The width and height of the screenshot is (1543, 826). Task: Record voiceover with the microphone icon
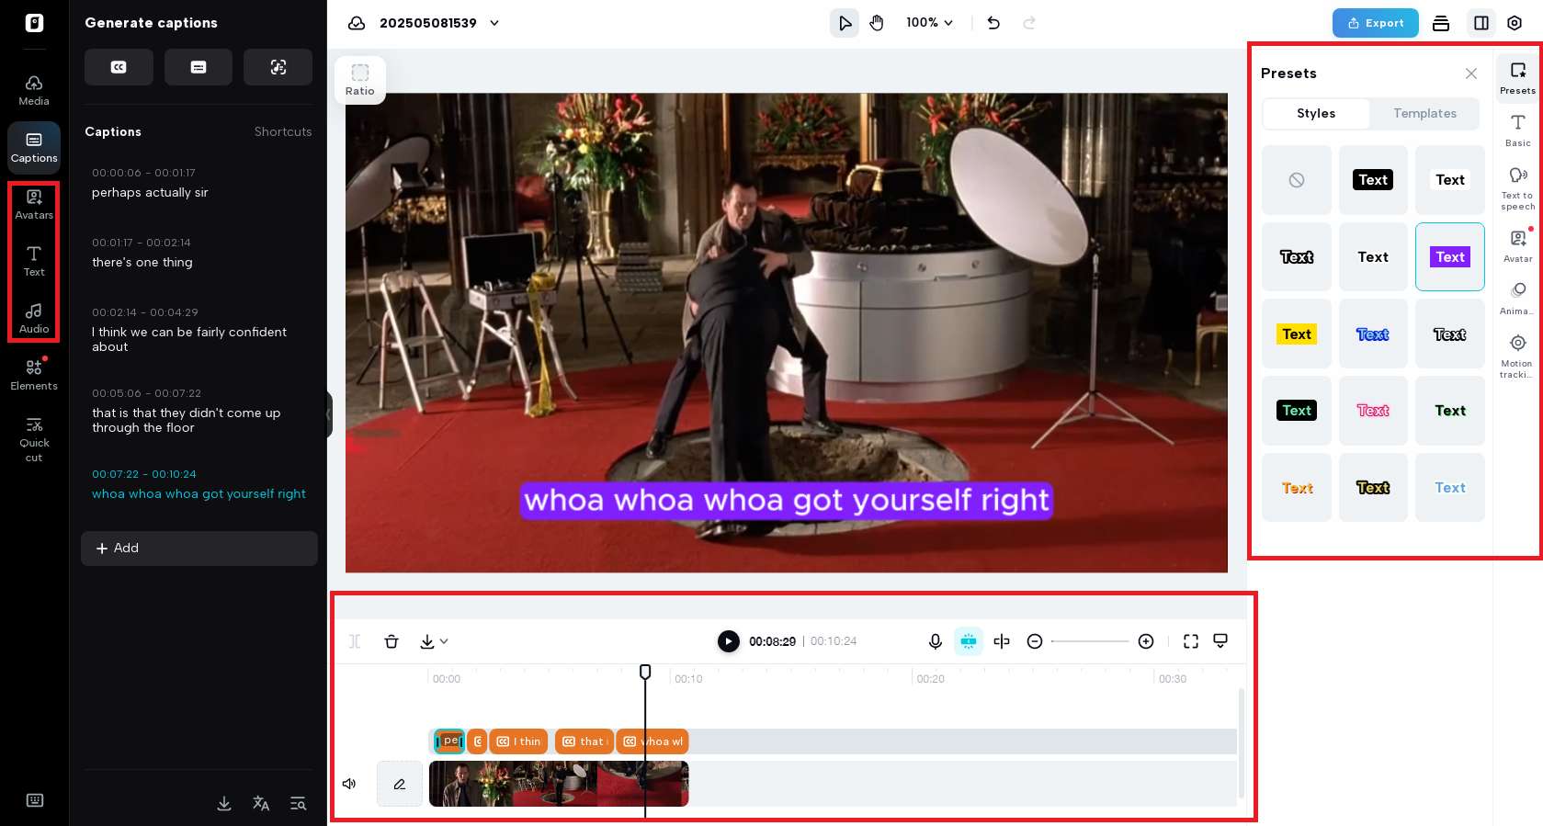click(x=936, y=641)
